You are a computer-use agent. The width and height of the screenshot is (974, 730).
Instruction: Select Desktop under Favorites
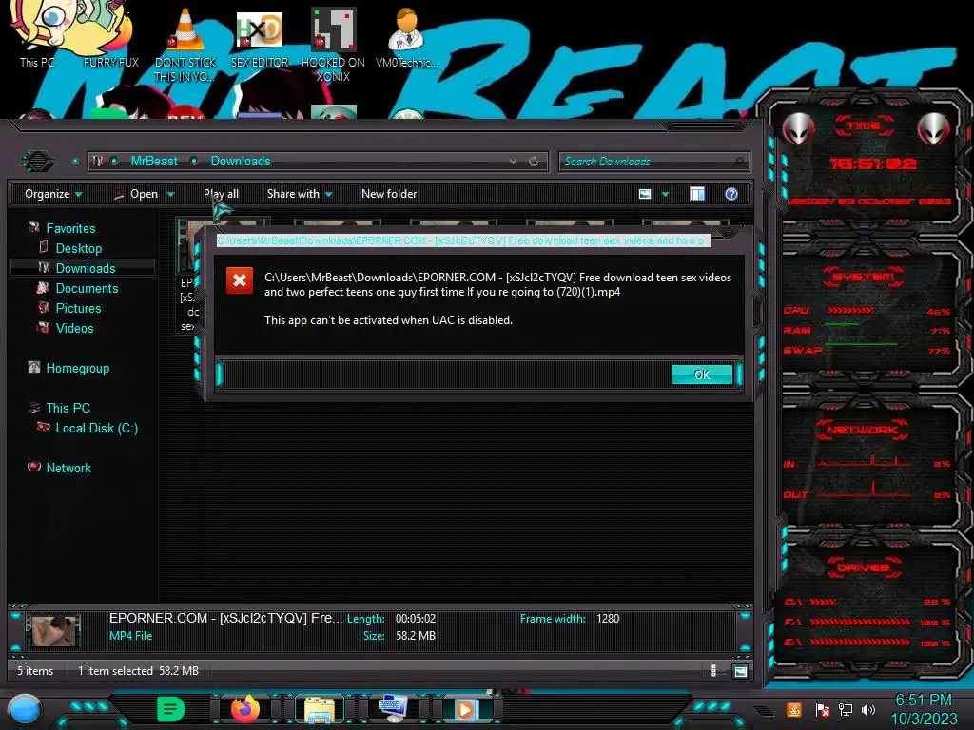tap(79, 248)
